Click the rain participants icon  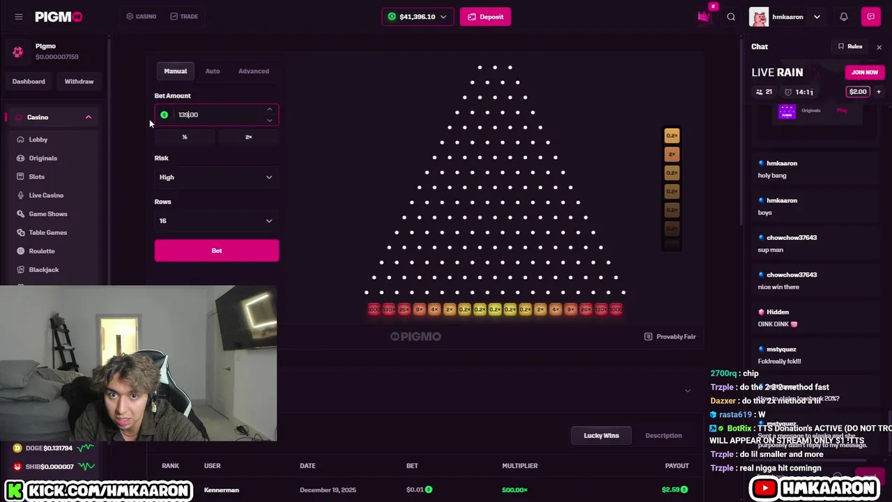coord(759,92)
